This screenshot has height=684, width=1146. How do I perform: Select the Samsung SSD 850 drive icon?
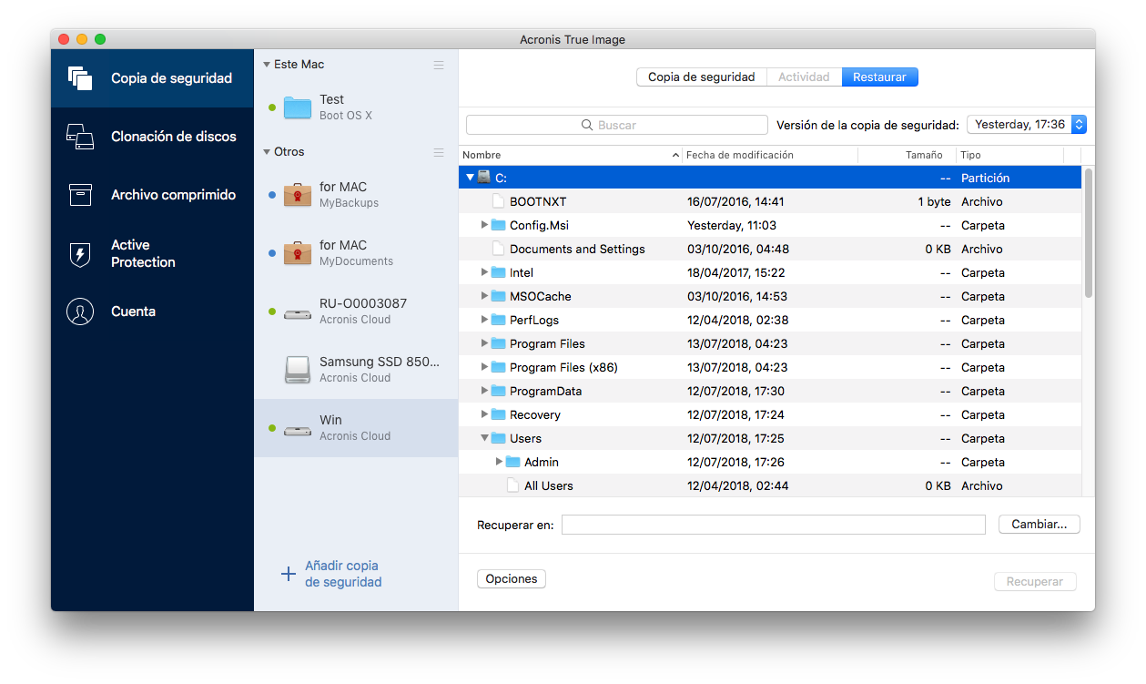(x=298, y=370)
